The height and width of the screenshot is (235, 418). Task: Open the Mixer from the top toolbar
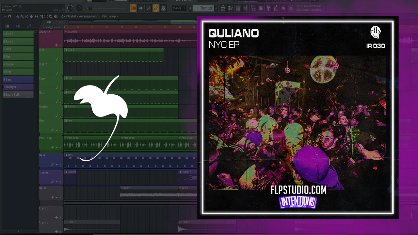tap(246, 8)
